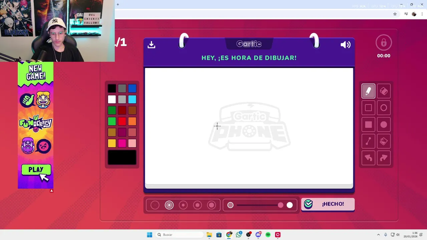This screenshot has width=427, height=240.
Task: Pick the filled circle tool
Action: pyautogui.click(x=384, y=125)
